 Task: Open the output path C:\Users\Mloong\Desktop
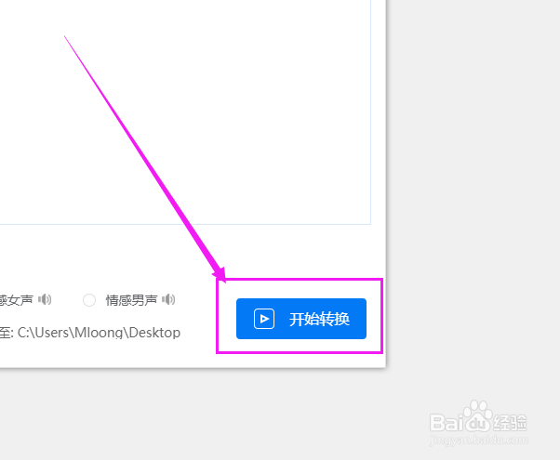pos(99,333)
